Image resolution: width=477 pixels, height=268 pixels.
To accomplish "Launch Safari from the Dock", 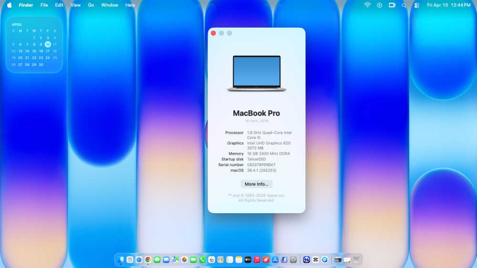I will 139,259.
